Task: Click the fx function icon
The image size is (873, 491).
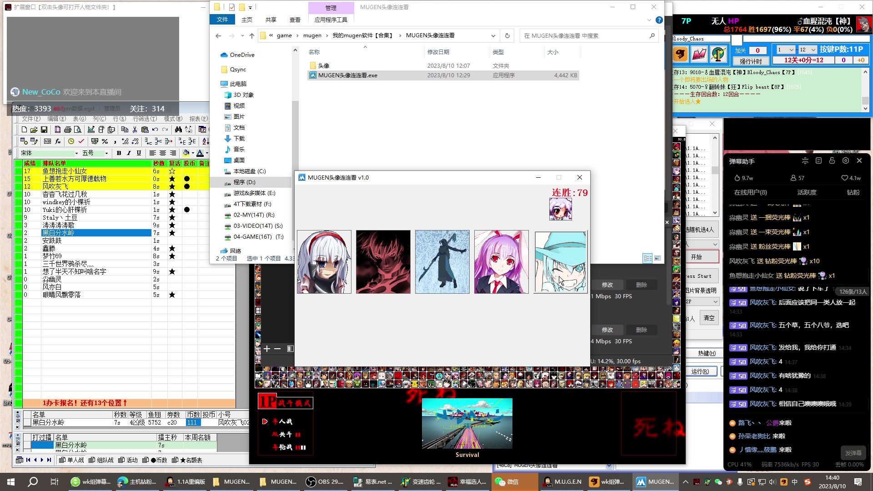Action: [58, 141]
